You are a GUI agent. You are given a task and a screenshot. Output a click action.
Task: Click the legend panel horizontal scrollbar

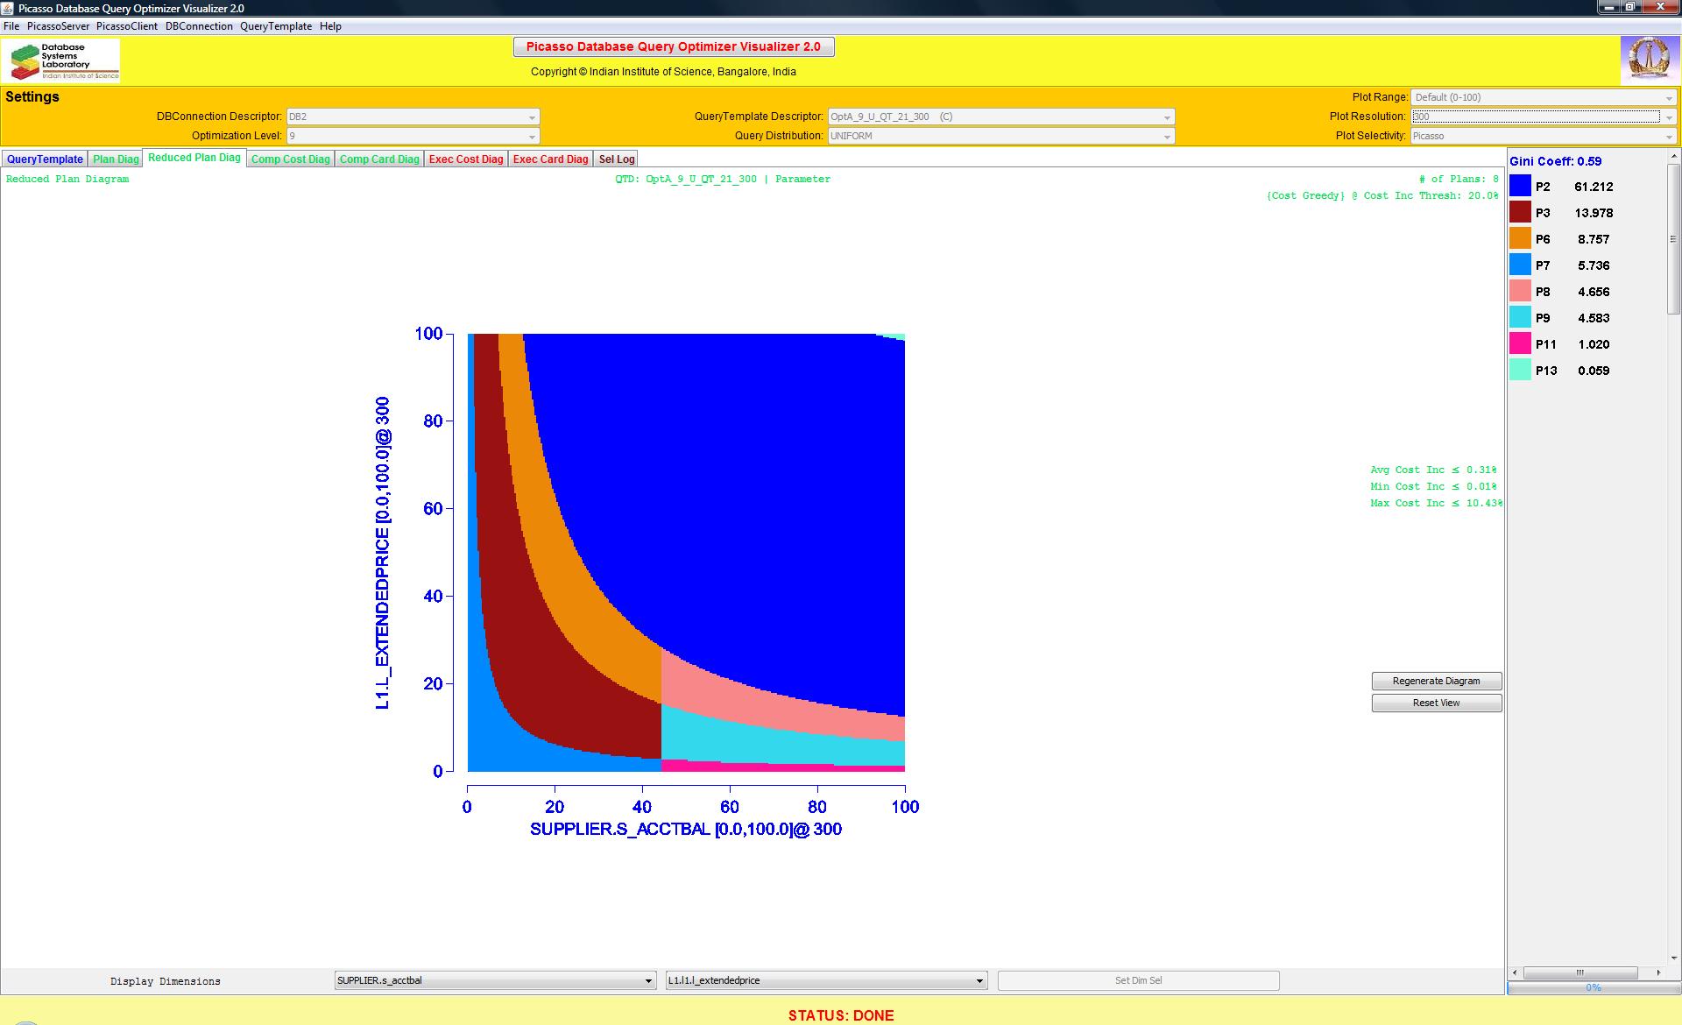[x=1580, y=972]
